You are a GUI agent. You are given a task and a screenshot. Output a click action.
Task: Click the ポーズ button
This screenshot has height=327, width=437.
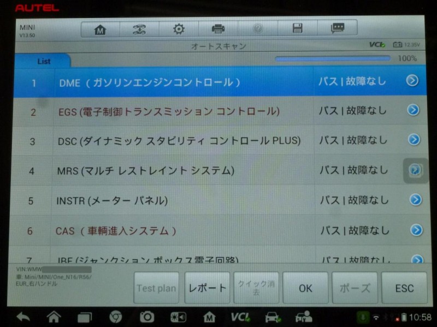pyautogui.click(x=355, y=288)
